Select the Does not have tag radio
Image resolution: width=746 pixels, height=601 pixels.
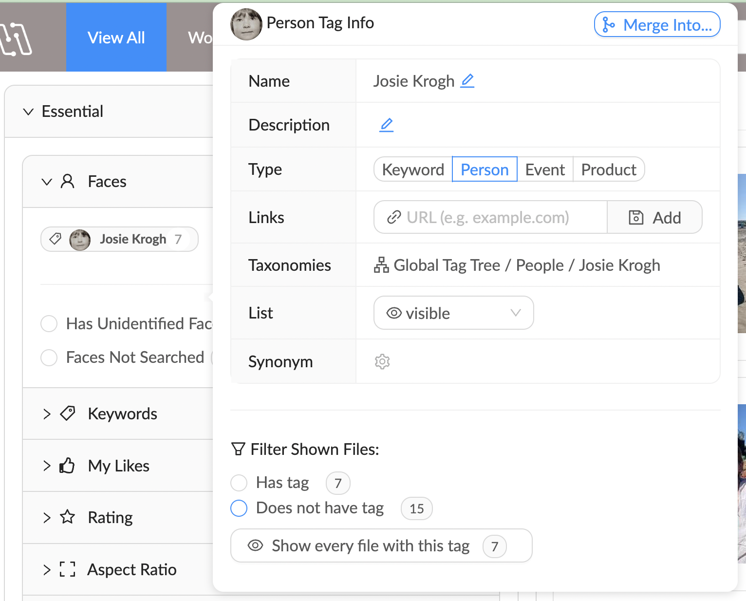(239, 508)
